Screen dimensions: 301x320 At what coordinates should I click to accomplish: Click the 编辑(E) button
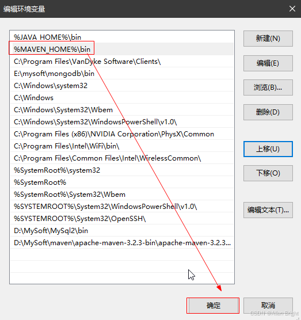(268, 63)
